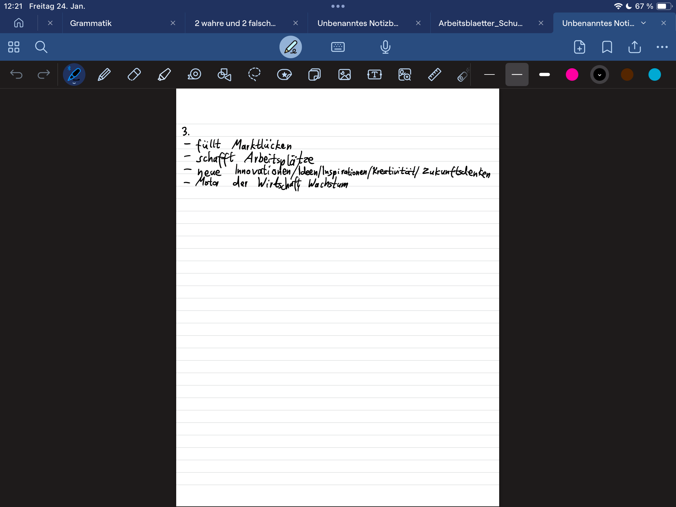Viewport: 676px width, 507px height.
Task: Open the Stickers and elements tool
Action: [x=284, y=75]
